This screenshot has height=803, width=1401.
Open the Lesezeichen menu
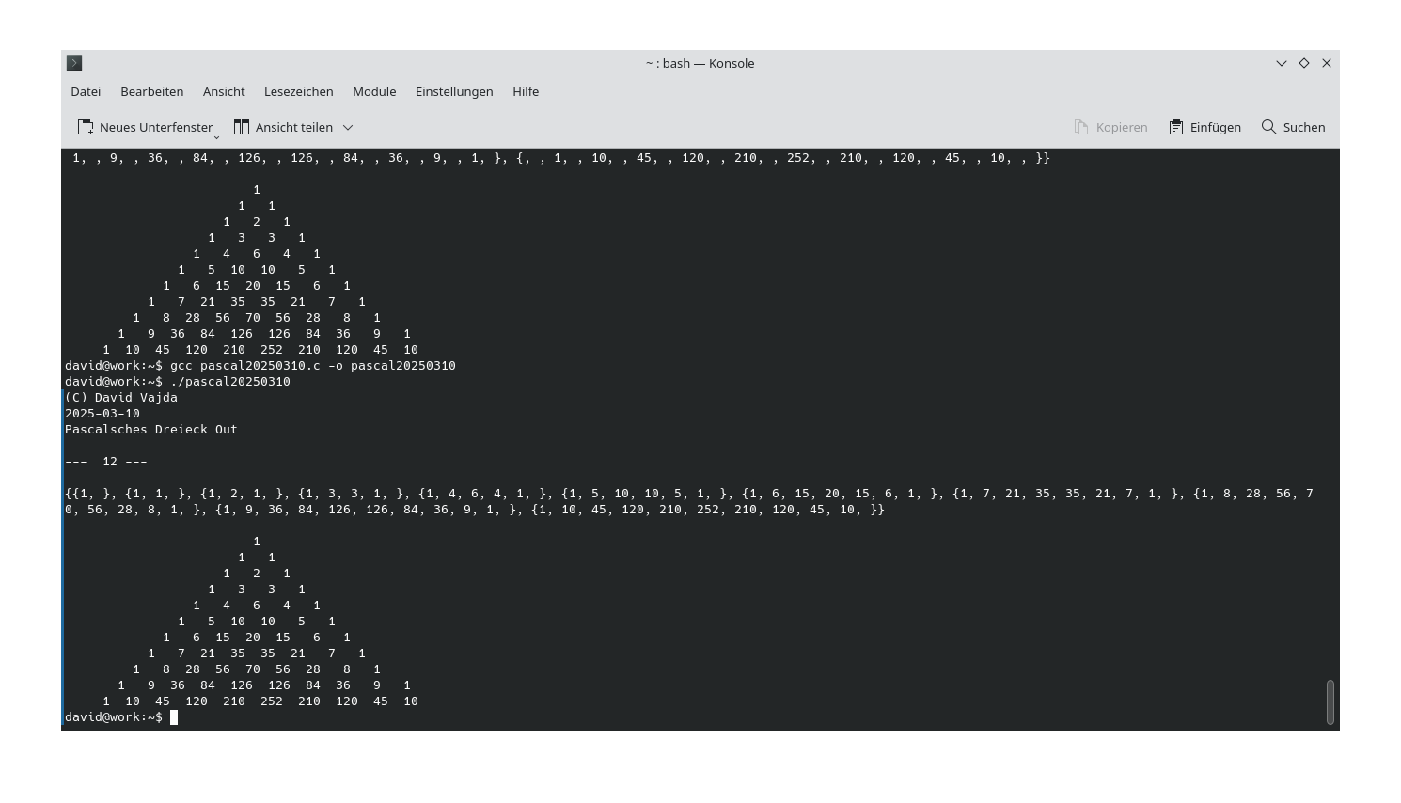[x=298, y=91]
